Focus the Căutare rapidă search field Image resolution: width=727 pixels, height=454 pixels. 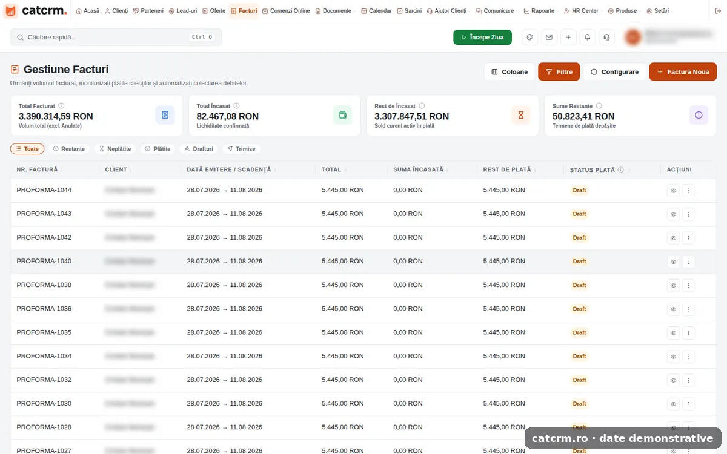(116, 38)
